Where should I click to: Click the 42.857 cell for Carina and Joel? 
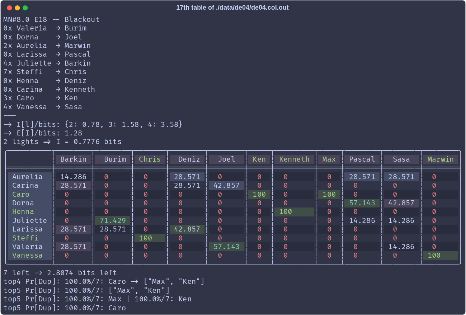click(226, 186)
